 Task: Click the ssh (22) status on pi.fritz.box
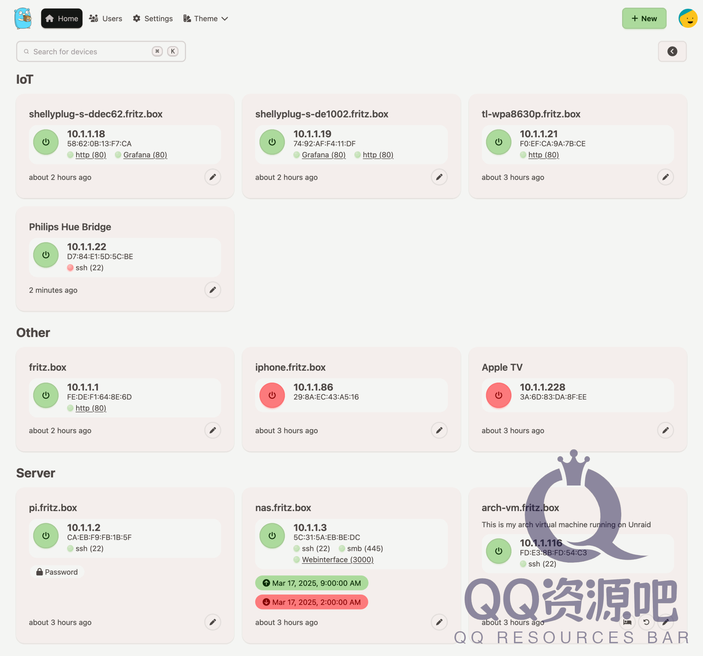coord(85,548)
